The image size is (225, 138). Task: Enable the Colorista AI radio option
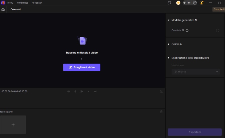(217, 31)
